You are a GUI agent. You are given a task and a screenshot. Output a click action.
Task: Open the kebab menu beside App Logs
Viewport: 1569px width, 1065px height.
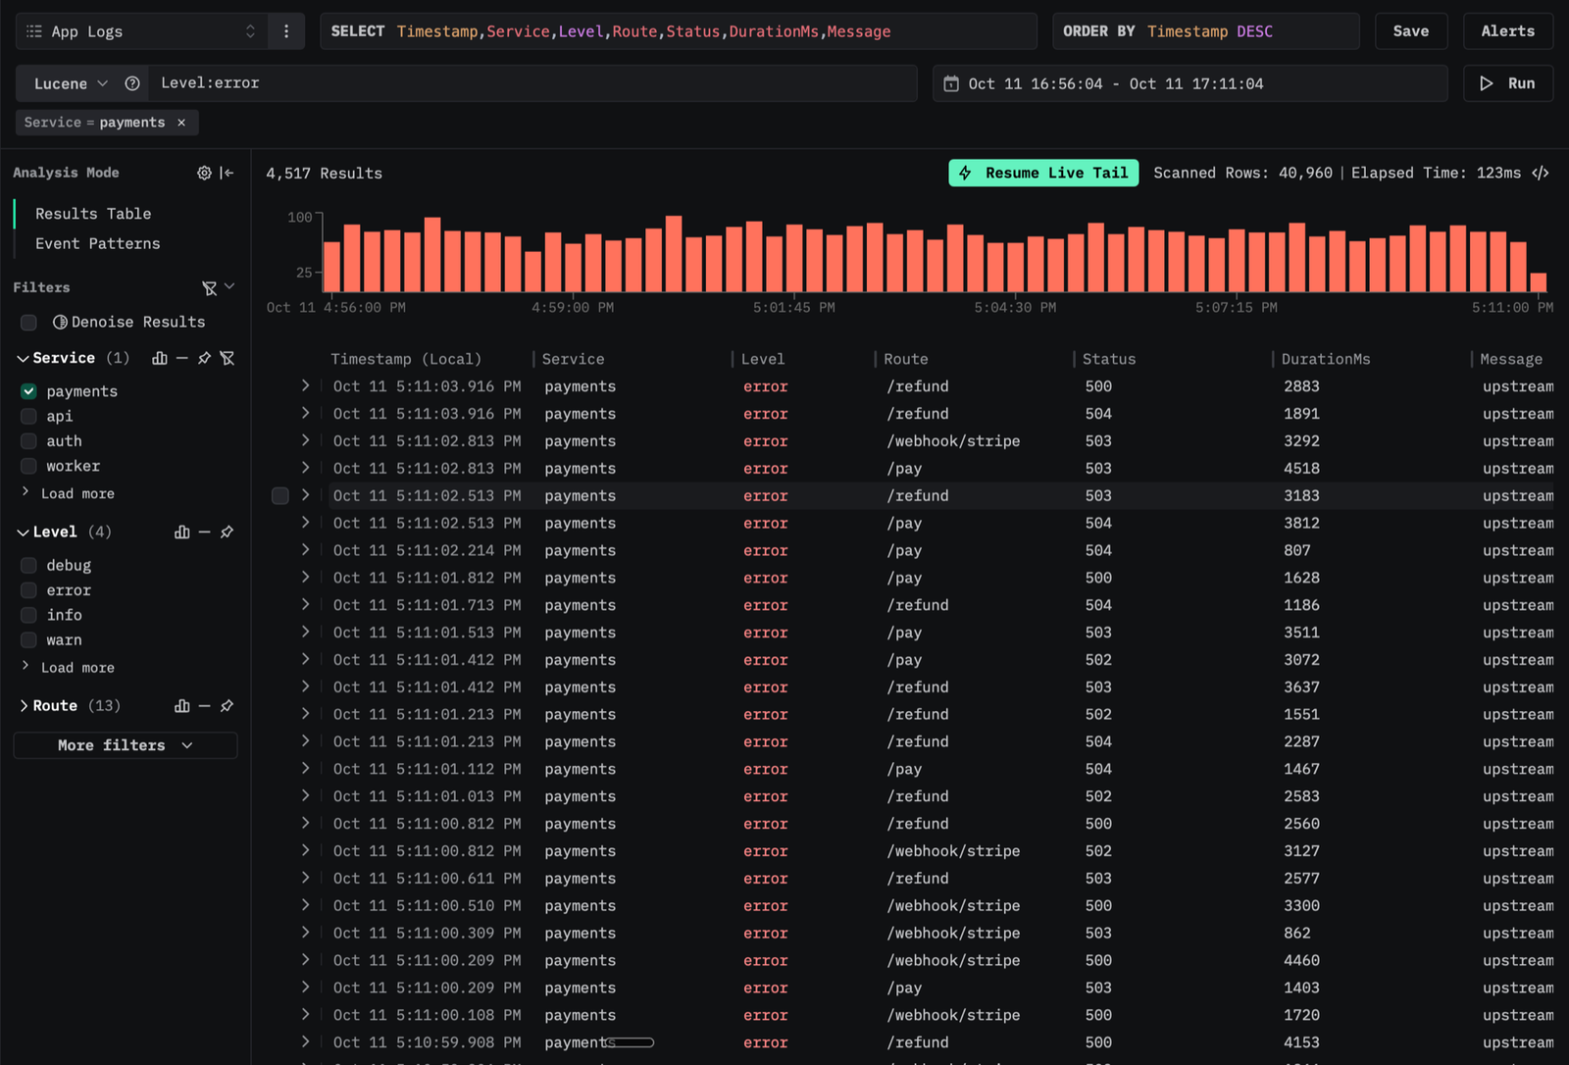[x=286, y=31]
